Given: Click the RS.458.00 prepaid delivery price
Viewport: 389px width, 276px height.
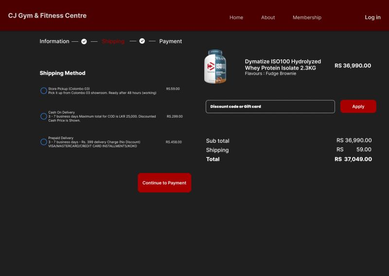Looking at the screenshot, I should [174, 142].
